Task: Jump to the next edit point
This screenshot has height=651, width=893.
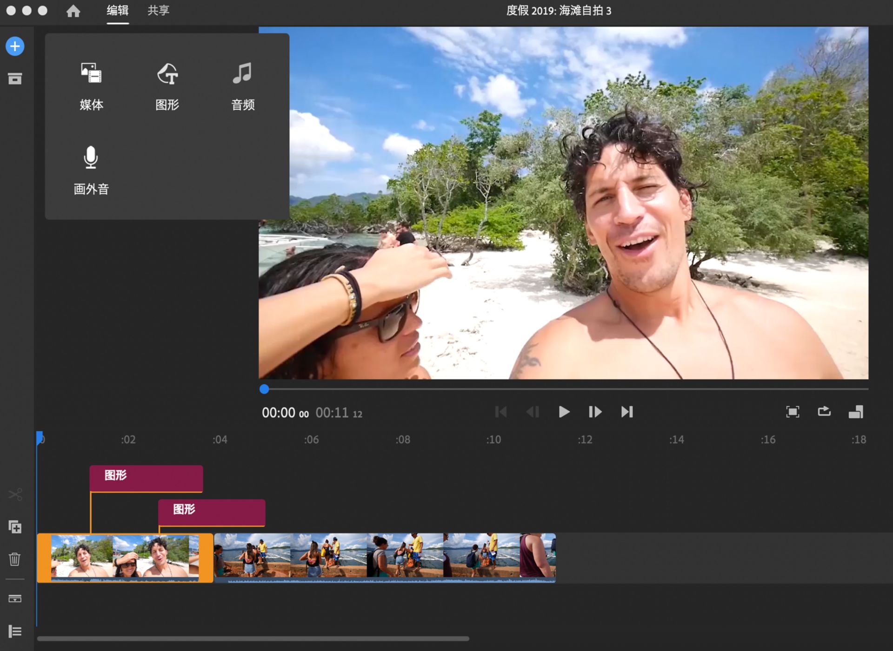Action: (x=627, y=412)
